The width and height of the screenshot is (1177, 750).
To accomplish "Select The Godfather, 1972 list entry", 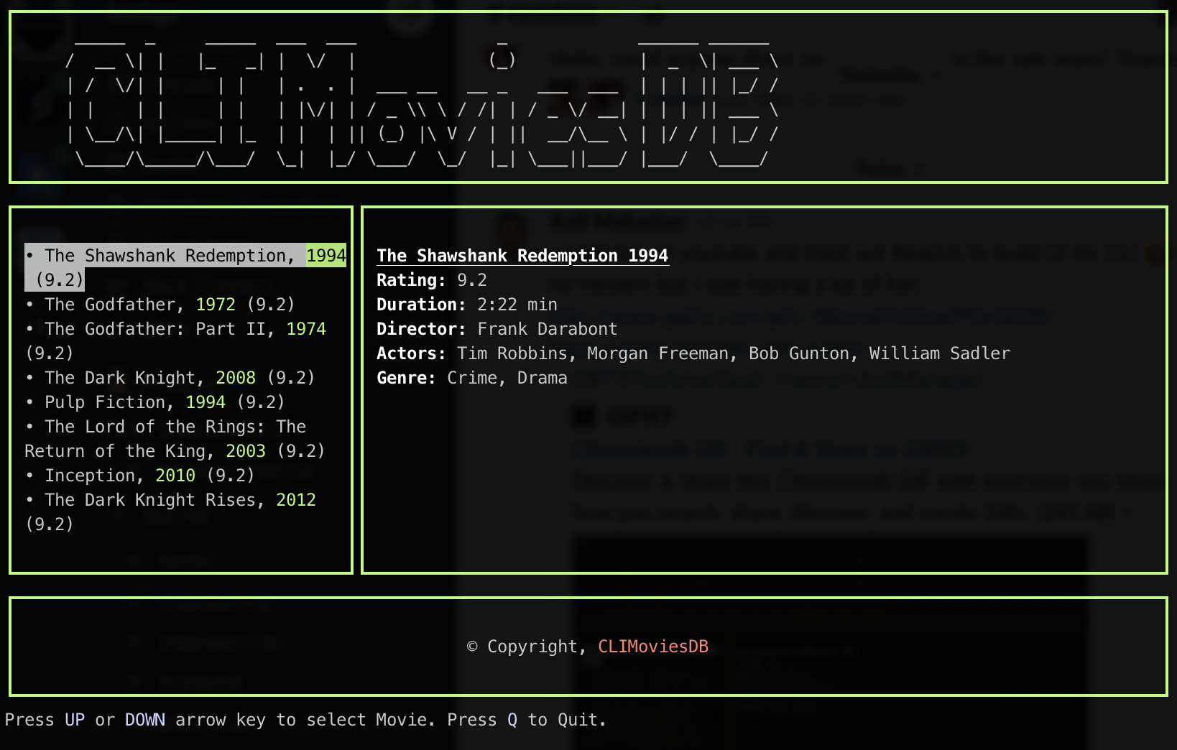I will [160, 305].
